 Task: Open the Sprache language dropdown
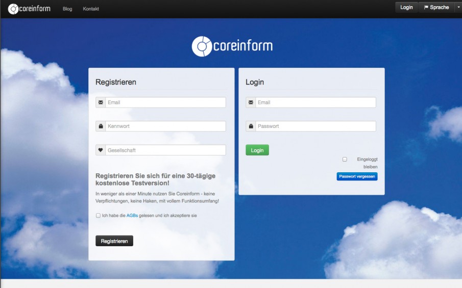pyautogui.click(x=436, y=7)
